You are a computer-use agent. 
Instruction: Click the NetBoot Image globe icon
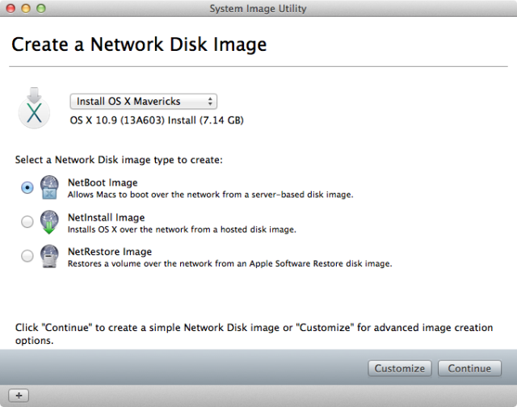(49, 187)
